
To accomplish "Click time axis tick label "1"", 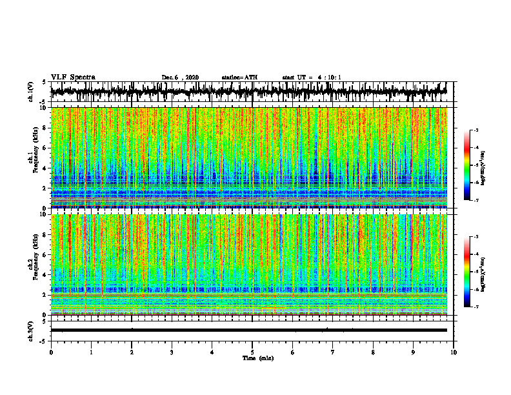I will click(x=91, y=352).
